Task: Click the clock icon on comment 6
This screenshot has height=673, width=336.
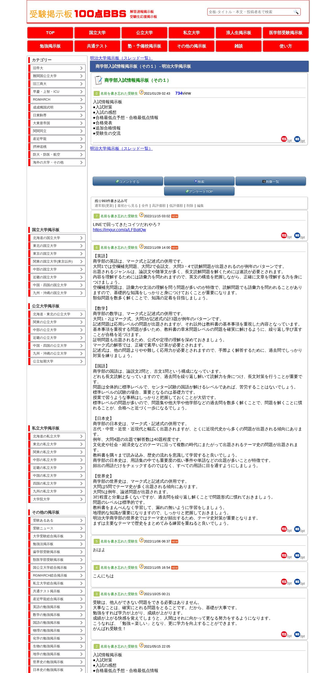Action: 141,246
